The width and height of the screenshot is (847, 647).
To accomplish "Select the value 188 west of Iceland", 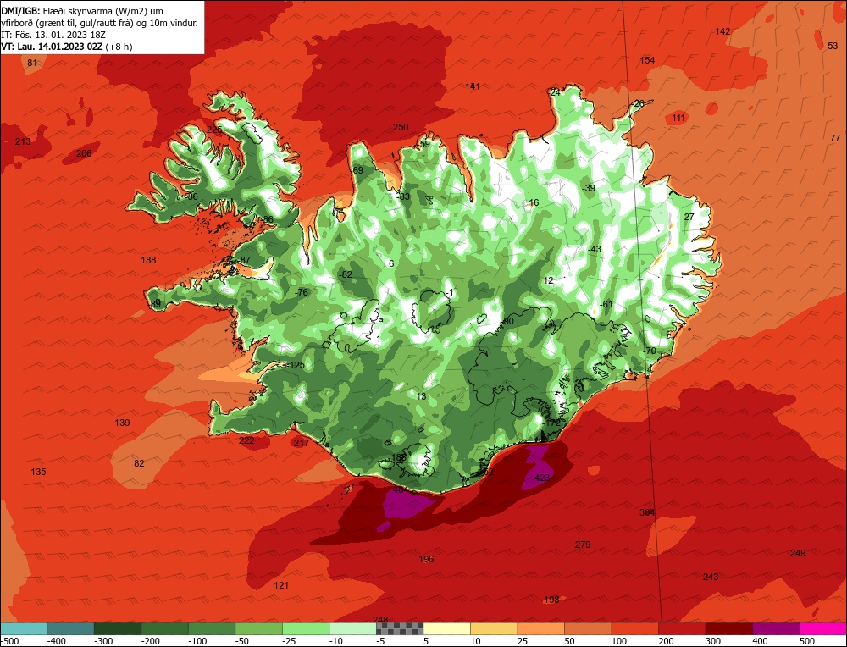I will point(148,260).
